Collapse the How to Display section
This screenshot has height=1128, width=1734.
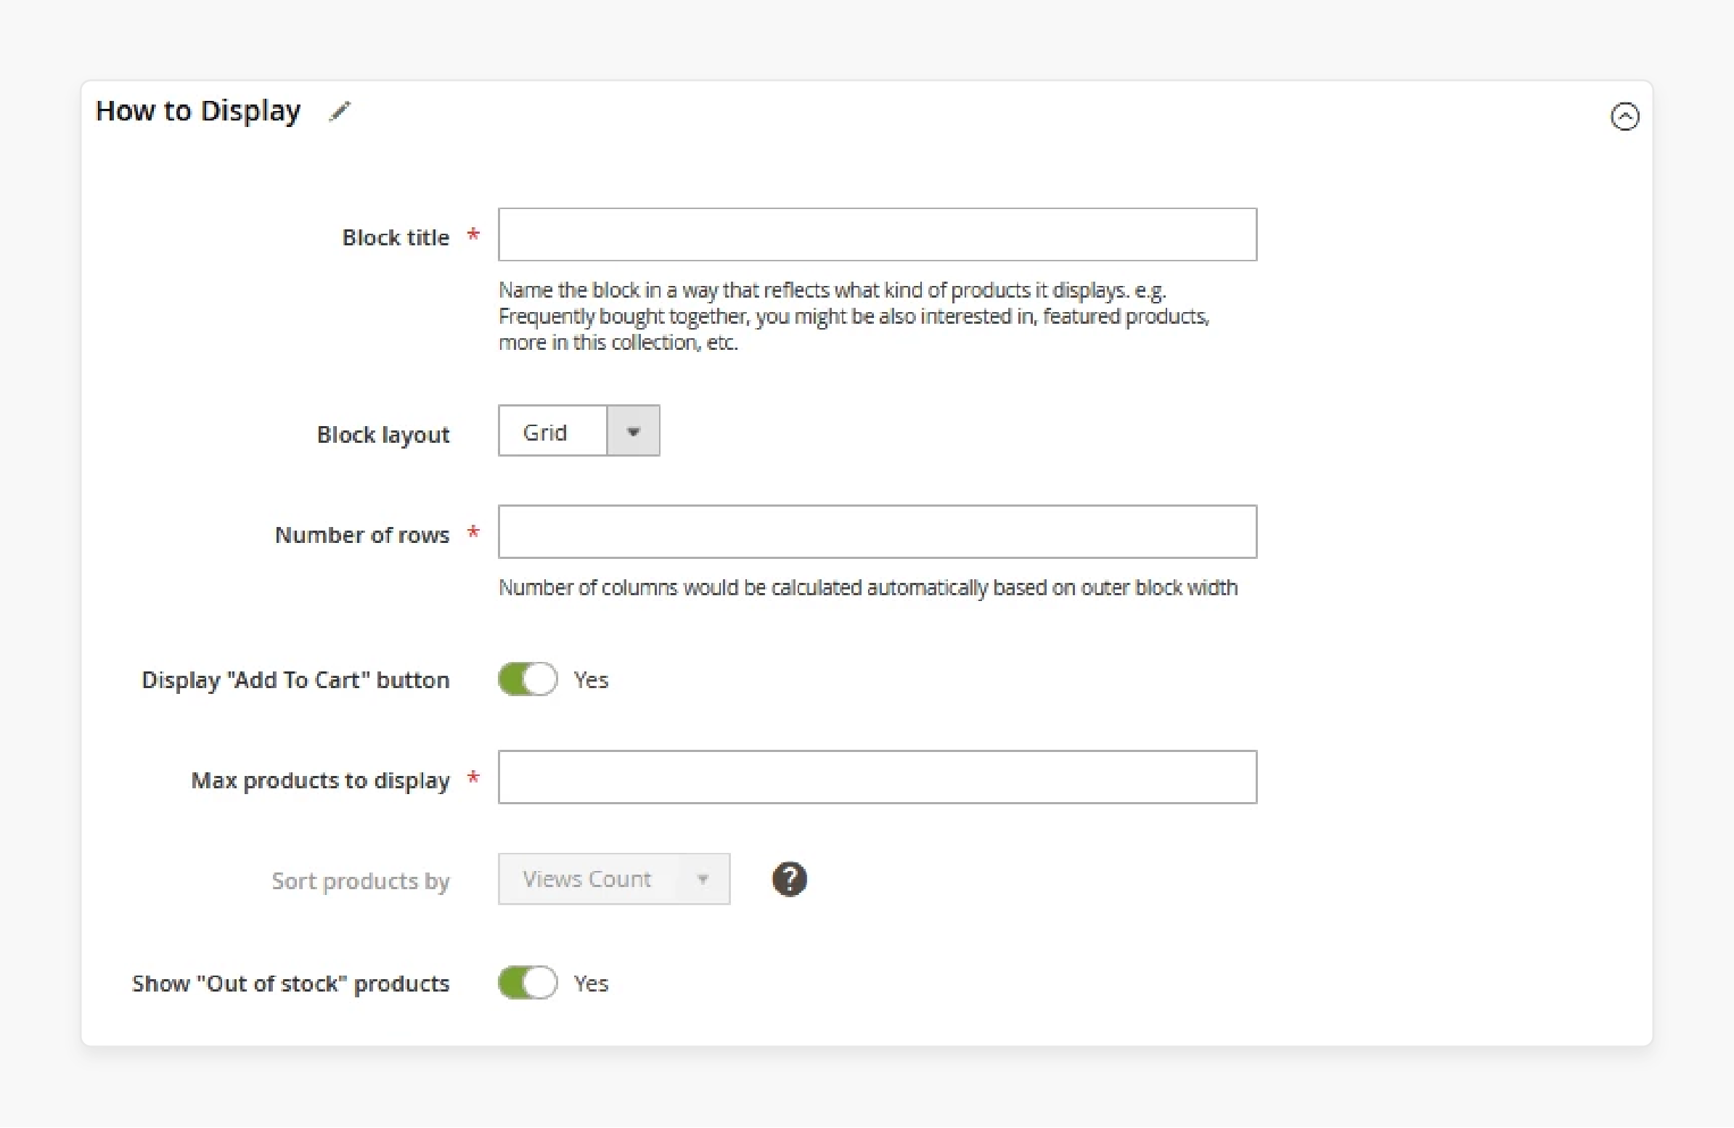[x=1624, y=117]
